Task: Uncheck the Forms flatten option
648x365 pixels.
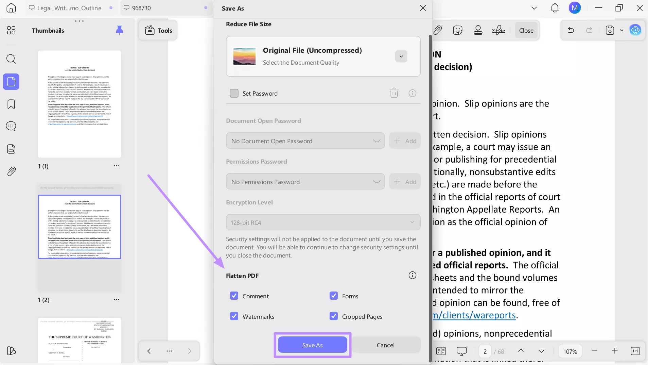Action: coord(333,296)
